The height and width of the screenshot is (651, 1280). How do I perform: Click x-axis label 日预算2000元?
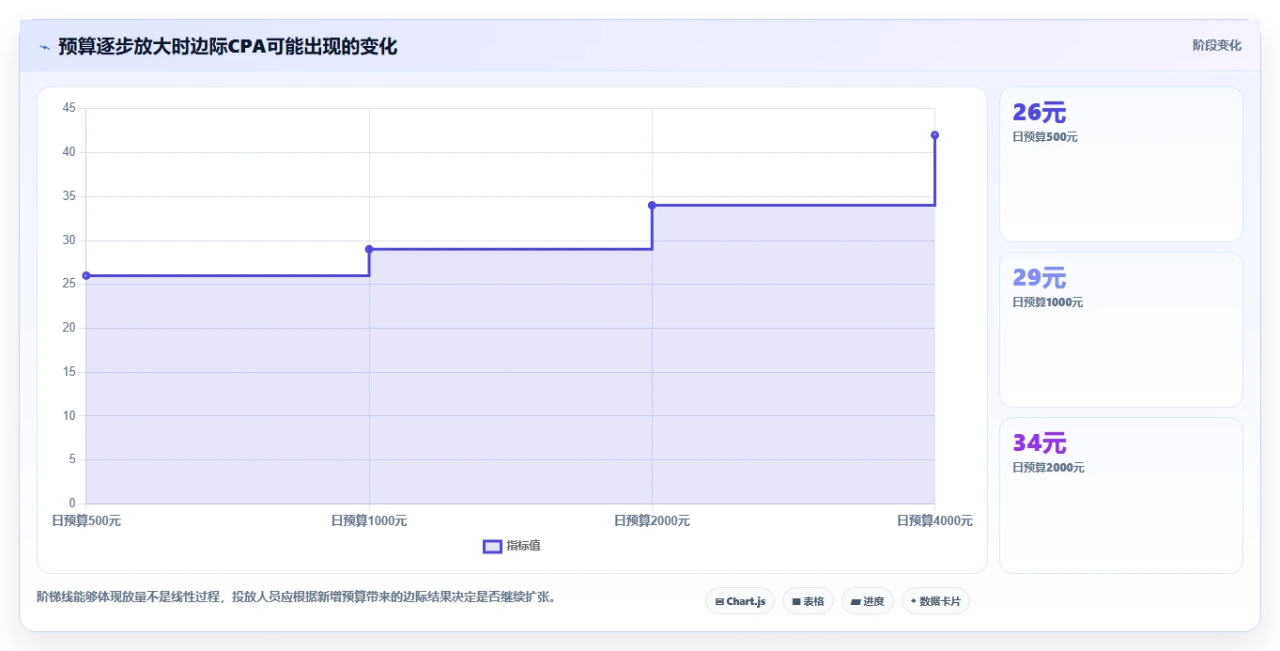click(x=652, y=520)
